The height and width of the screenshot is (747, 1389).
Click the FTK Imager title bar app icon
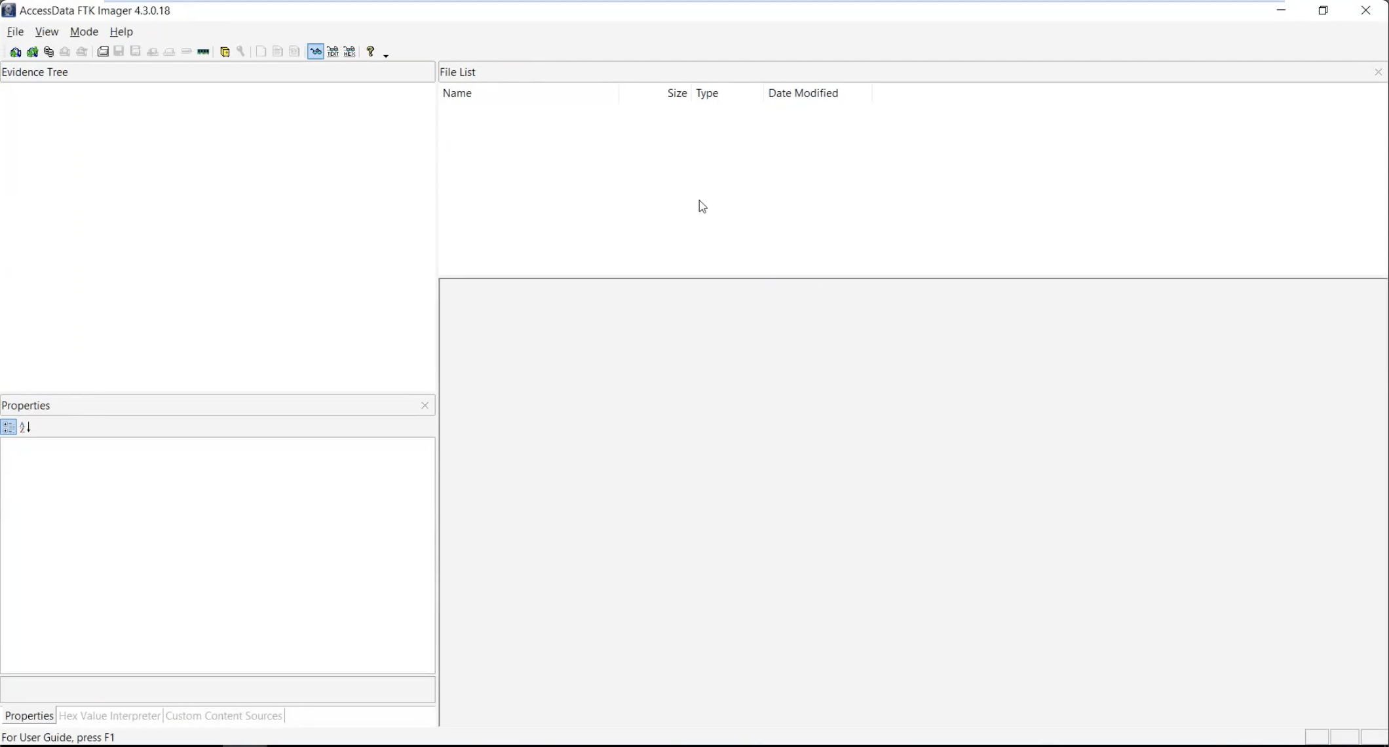click(9, 10)
